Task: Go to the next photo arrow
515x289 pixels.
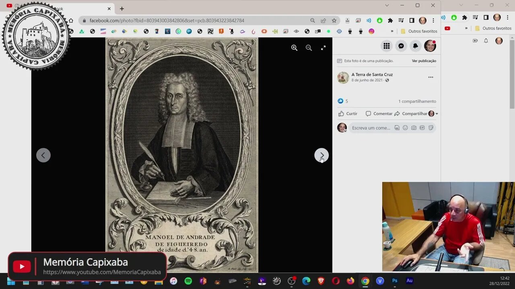Action: (321, 155)
